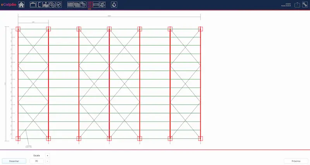Click the Próximo button
Screen dimensions: 310x165
[296, 161]
